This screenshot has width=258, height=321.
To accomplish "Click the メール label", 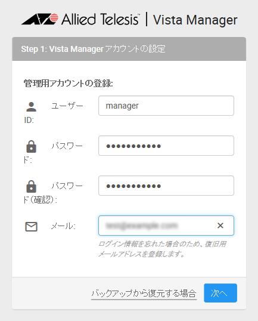I will pyautogui.click(x=63, y=226).
